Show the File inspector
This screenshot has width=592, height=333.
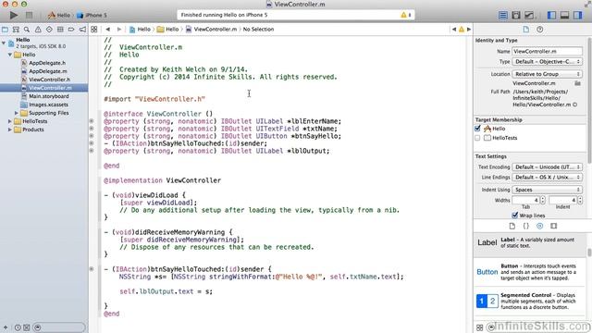tap(526, 30)
